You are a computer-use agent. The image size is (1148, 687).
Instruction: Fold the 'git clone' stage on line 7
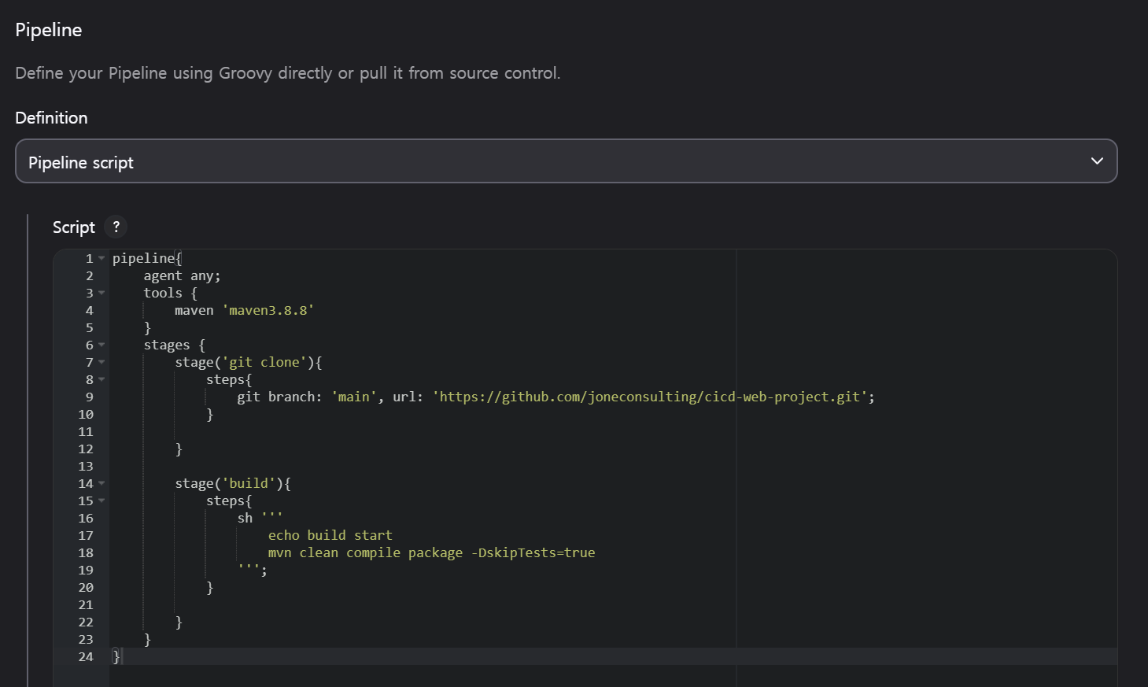pos(102,362)
